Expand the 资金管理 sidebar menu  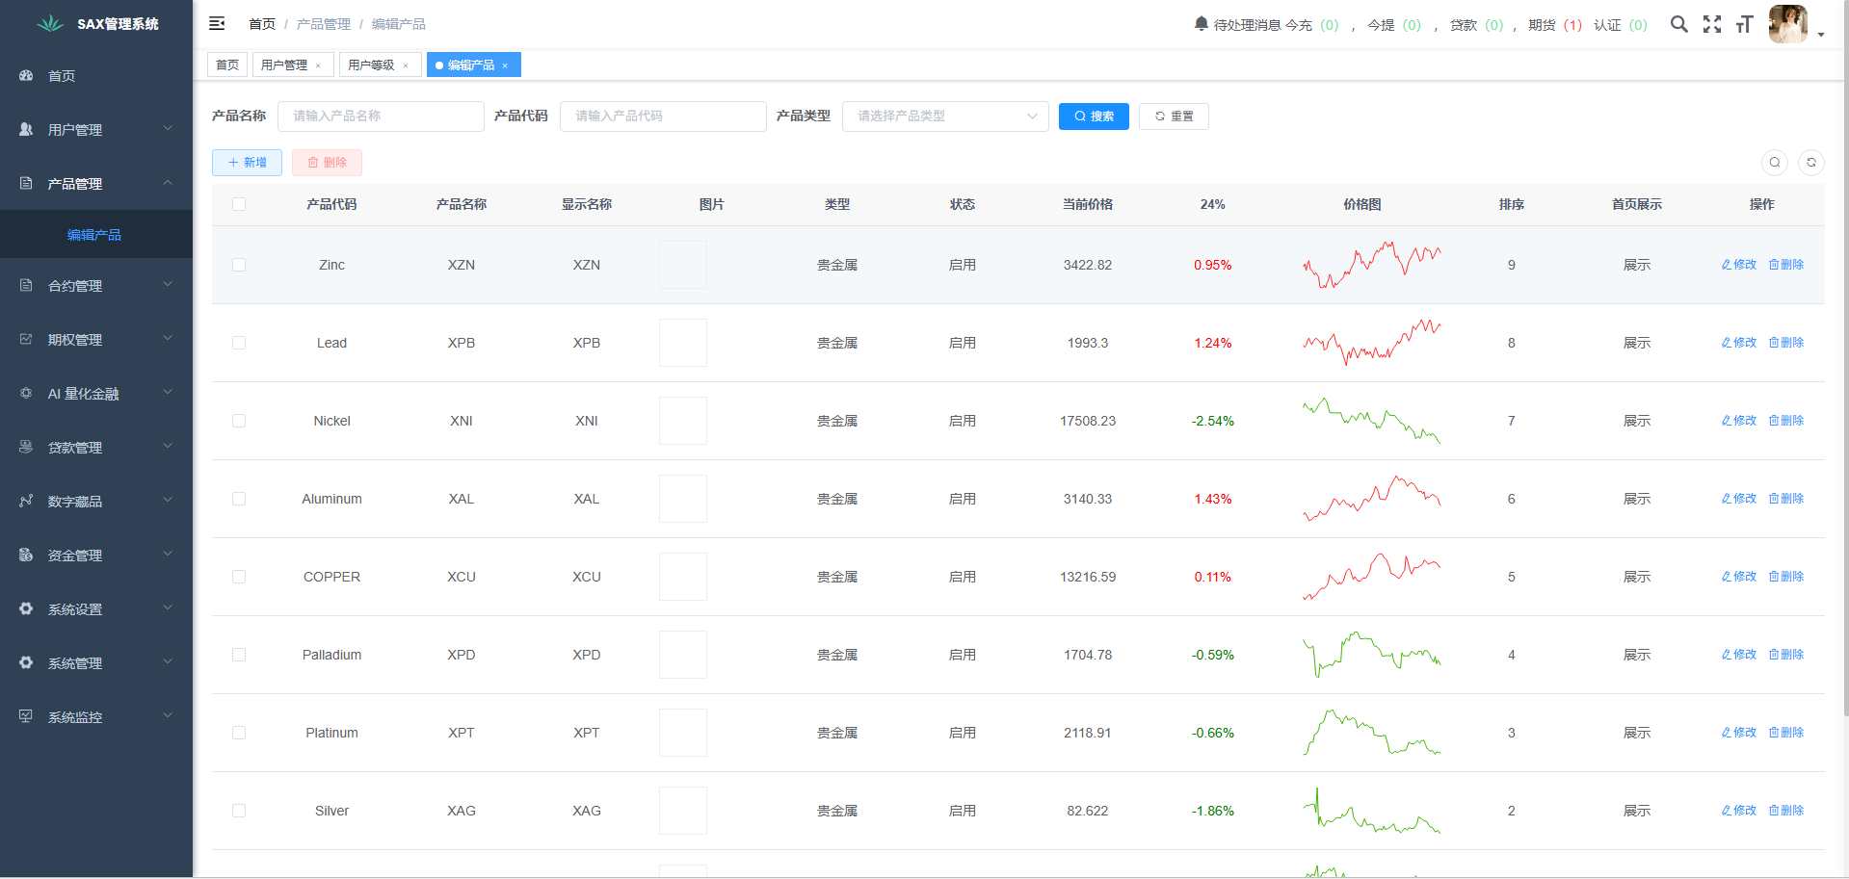pos(96,555)
